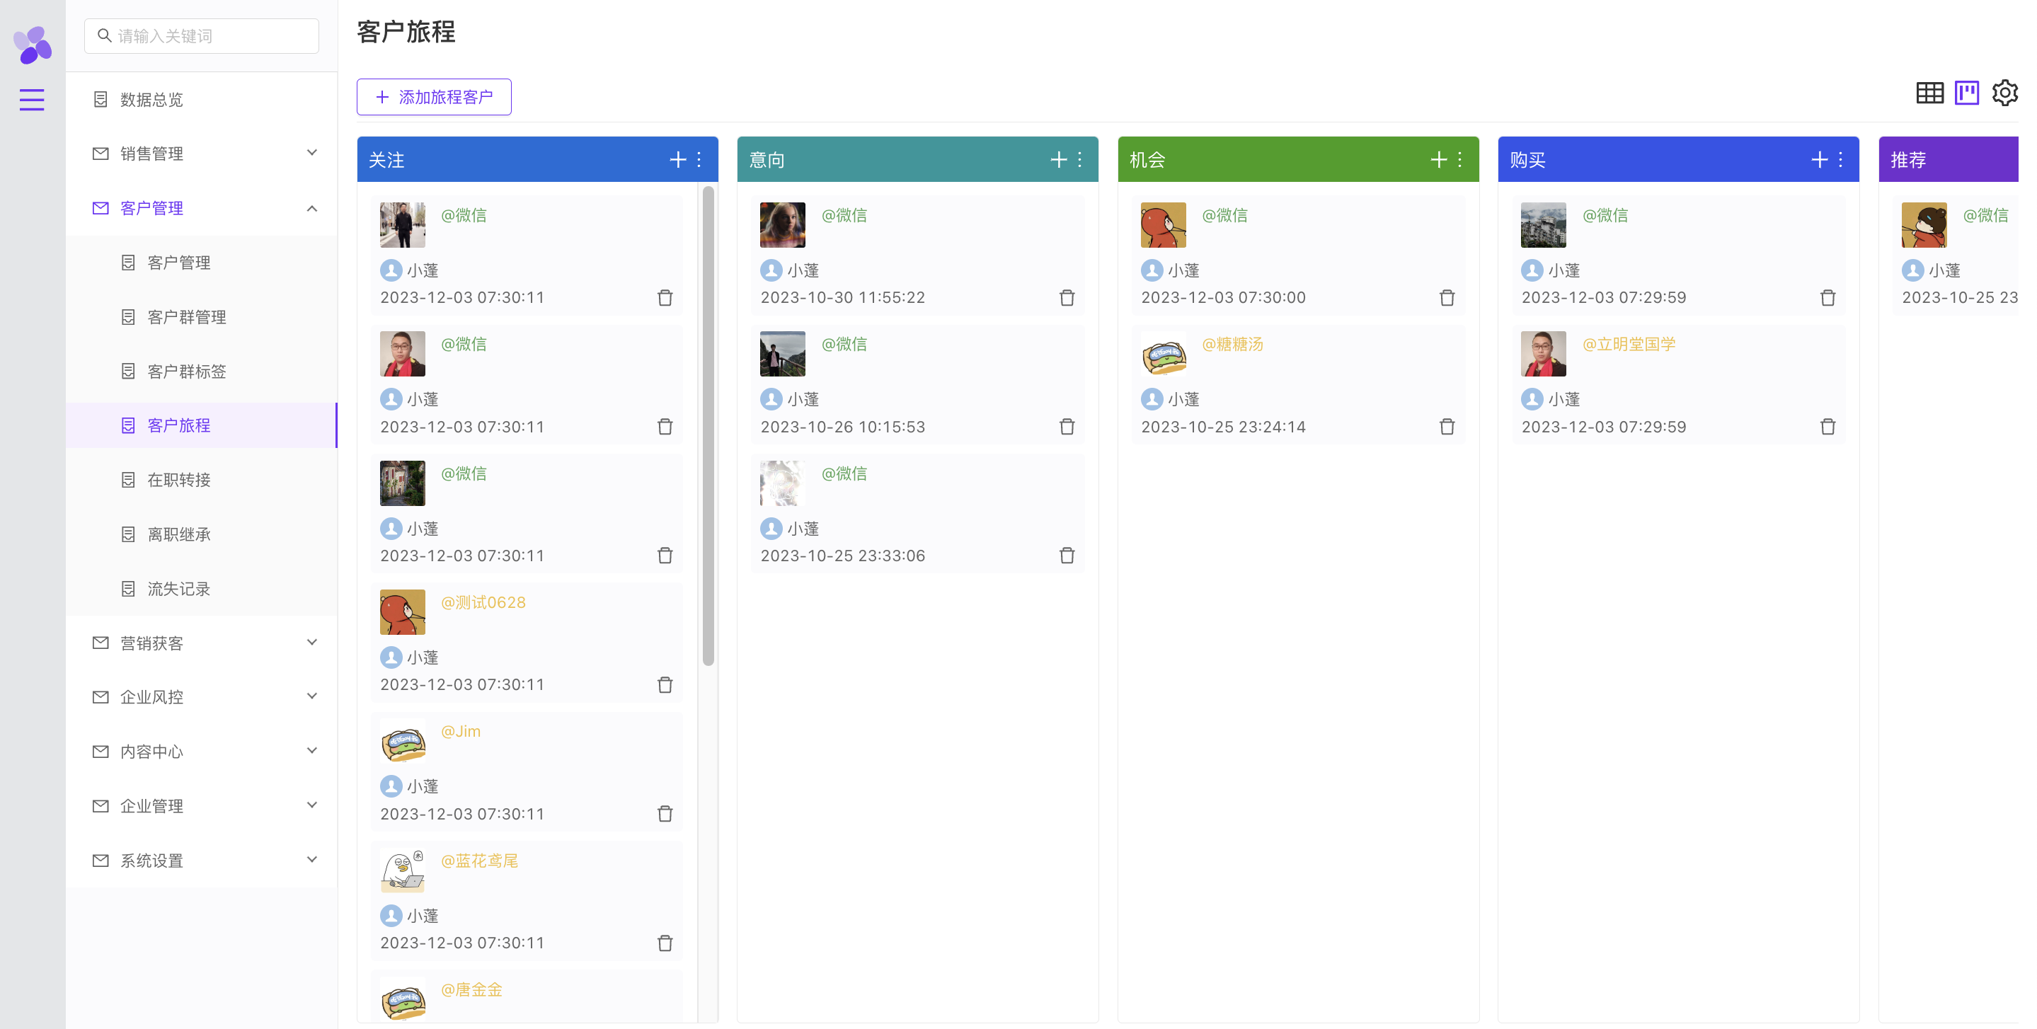2037x1029 pixels.
Task: Open 离职继承 submenu item
Action: [202, 534]
